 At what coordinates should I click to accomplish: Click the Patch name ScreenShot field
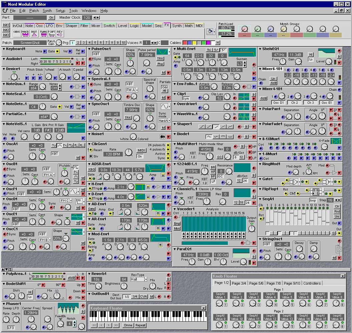pyautogui.click(x=30, y=43)
